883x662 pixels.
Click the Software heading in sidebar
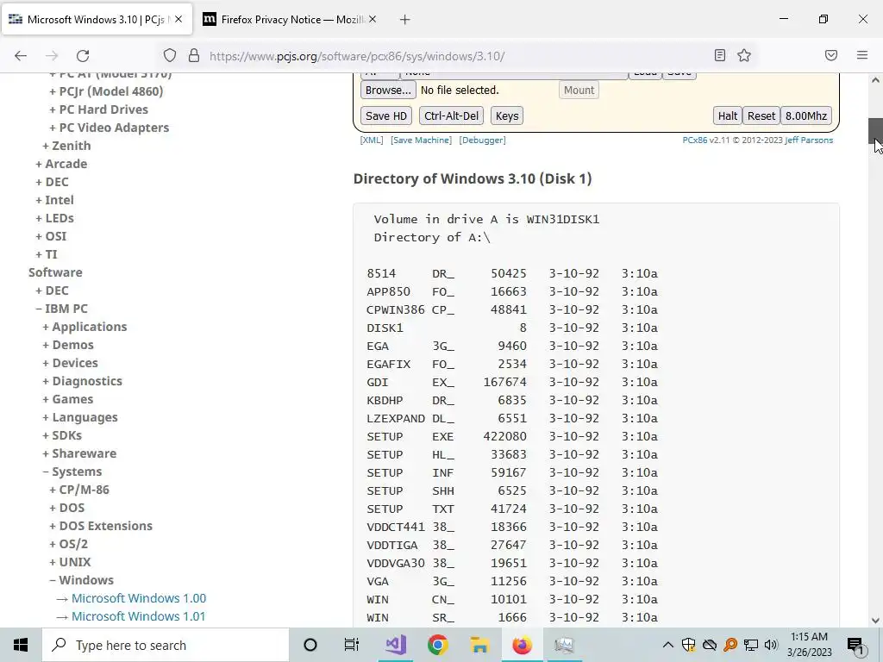pos(55,272)
